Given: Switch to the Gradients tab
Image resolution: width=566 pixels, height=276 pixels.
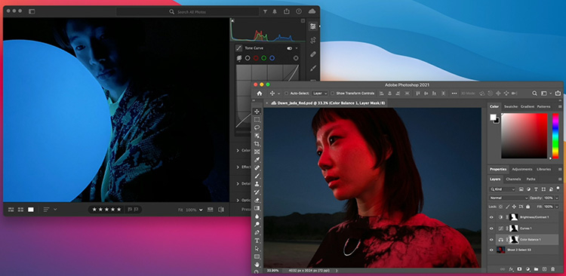Looking at the screenshot, I should 528,107.
